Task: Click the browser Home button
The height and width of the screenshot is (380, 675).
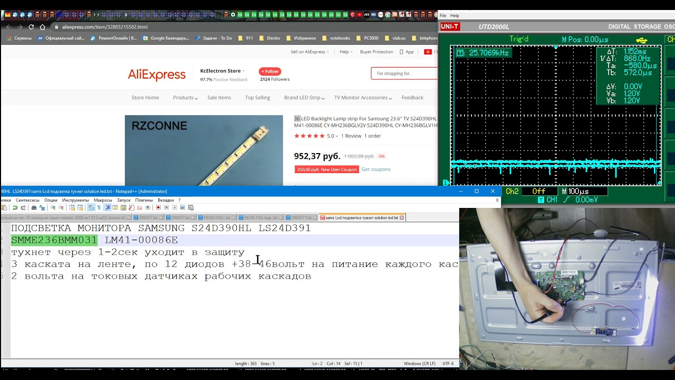Action: (x=43, y=27)
